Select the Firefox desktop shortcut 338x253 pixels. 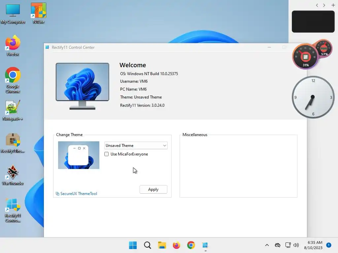tap(13, 45)
